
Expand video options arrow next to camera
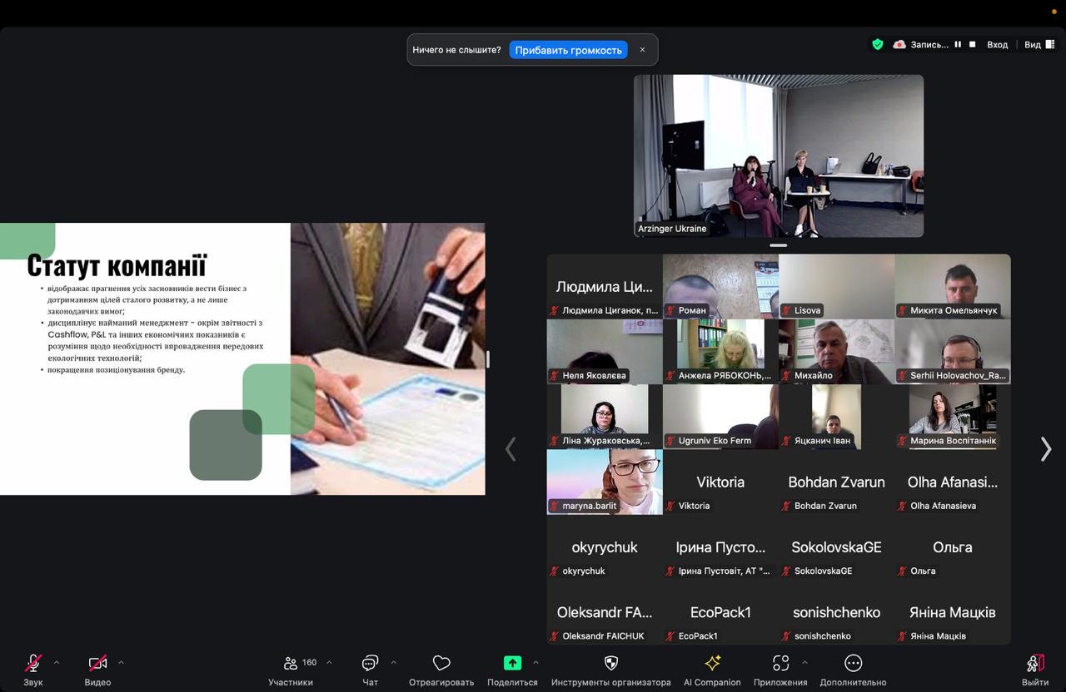click(x=121, y=663)
